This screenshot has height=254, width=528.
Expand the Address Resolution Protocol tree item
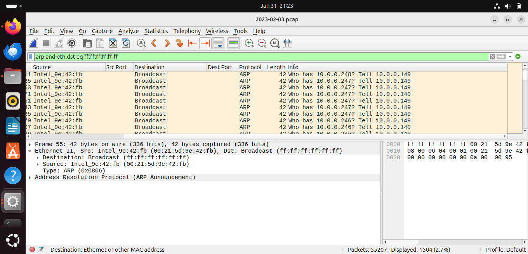(30, 177)
